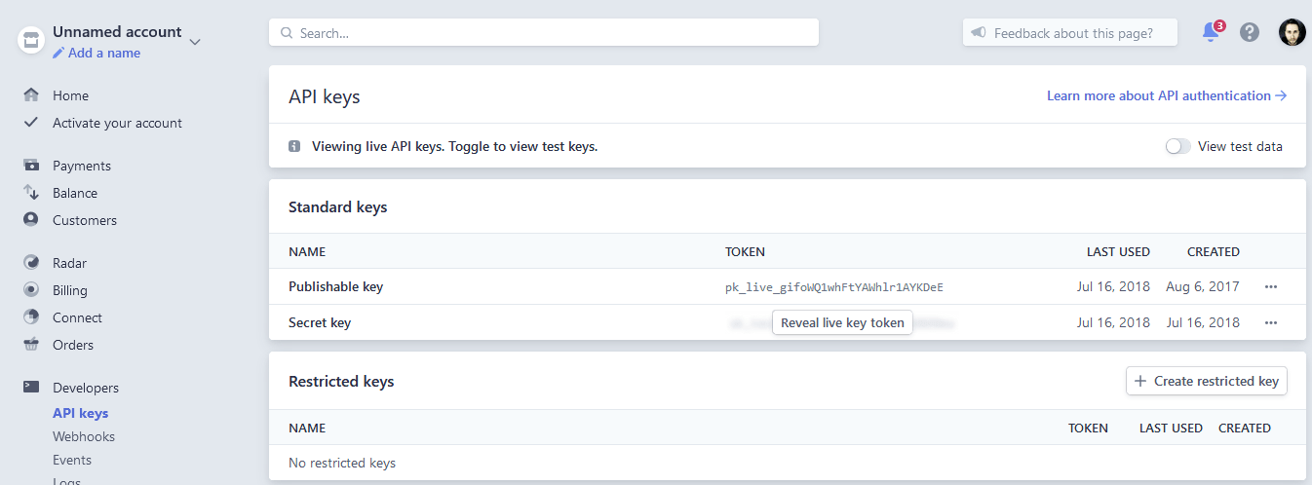Go to Events under Developers
This screenshot has height=485, width=1312.
(72, 460)
